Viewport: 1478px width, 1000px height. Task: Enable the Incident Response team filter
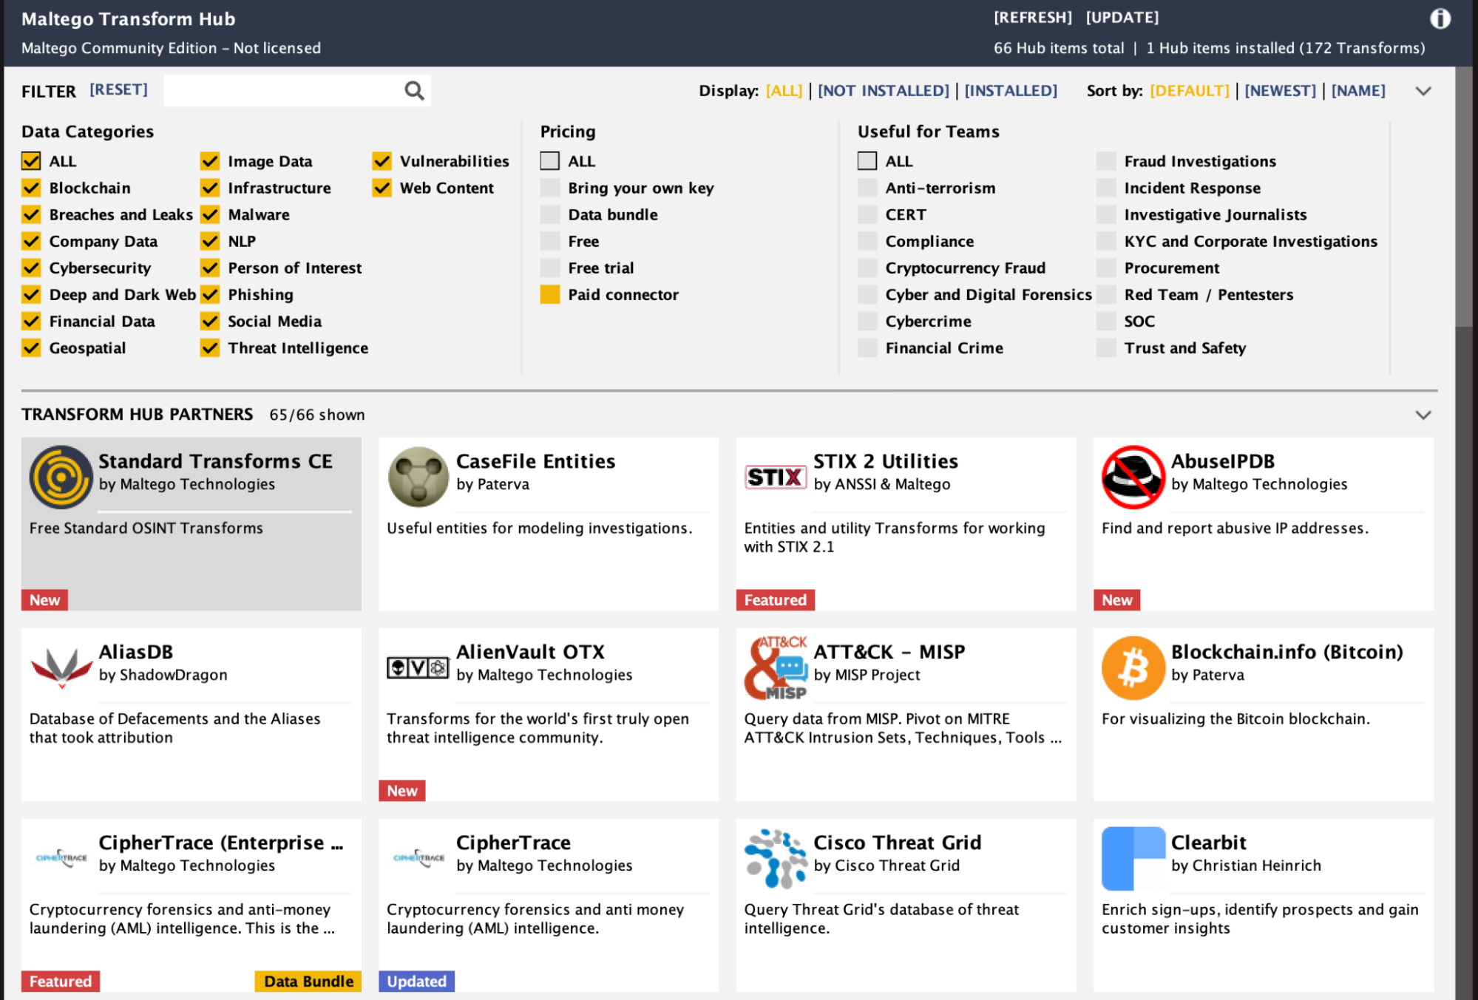(1106, 188)
